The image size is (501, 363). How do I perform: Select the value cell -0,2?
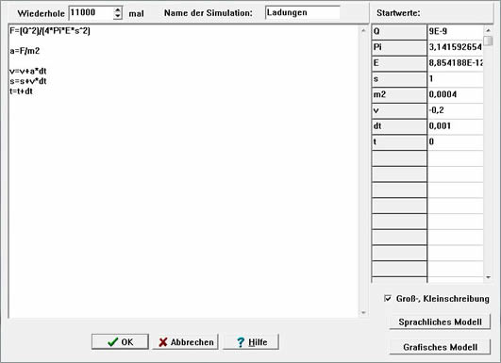456,110
